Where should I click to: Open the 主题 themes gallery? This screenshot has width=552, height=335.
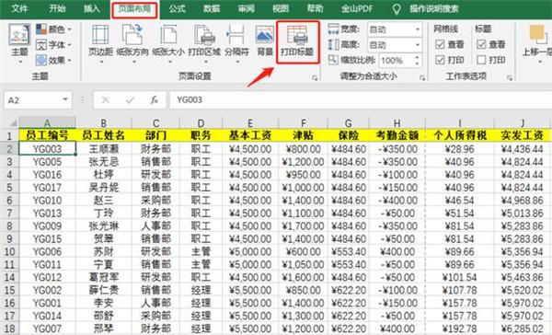19,43
